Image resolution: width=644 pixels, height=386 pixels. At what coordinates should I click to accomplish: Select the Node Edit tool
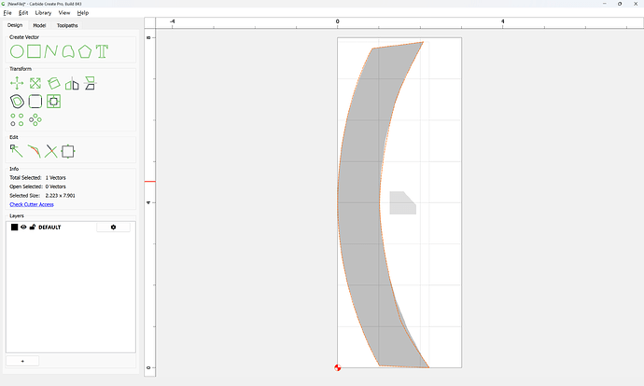click(x=17, y=151)
